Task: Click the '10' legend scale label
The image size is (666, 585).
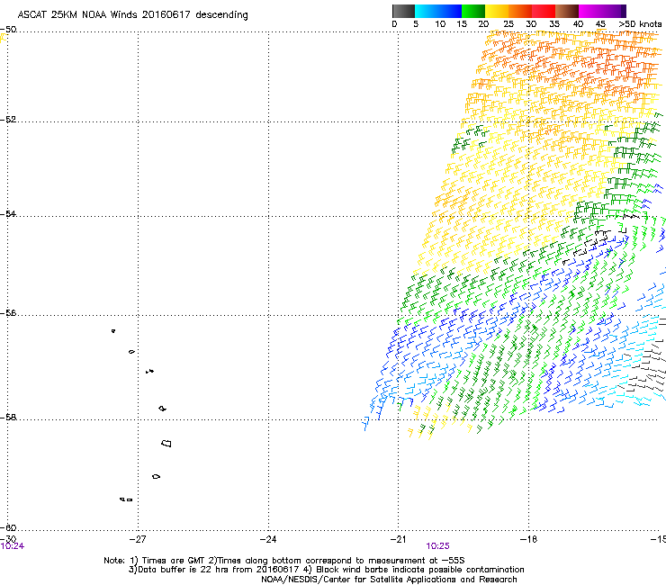Action: pyautogui.click(x=440, y=24)
